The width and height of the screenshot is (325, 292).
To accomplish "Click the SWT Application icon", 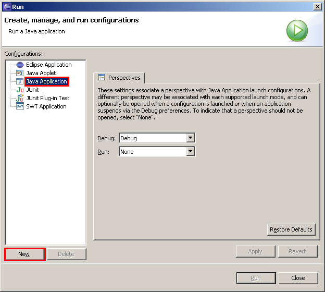I will coord(20,106).
